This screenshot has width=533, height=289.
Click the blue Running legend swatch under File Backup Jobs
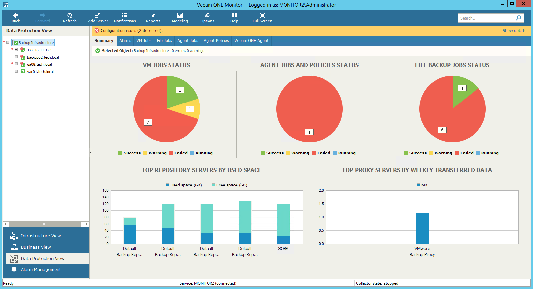point(478,153)
